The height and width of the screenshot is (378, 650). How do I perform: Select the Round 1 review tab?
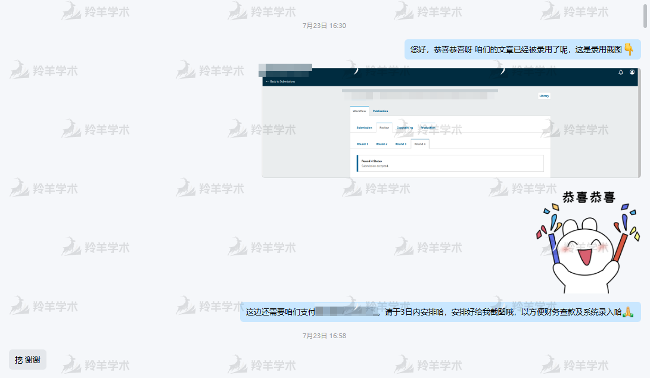point(362,144)
